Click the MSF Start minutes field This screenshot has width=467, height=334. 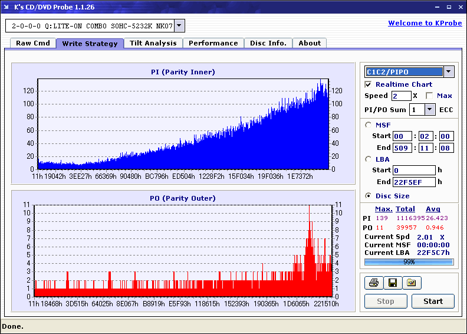pyautogui.click(x=402, y=136)
